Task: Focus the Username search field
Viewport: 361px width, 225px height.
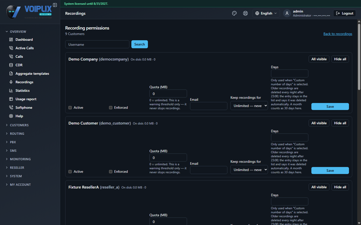Action: pos(97,44)
